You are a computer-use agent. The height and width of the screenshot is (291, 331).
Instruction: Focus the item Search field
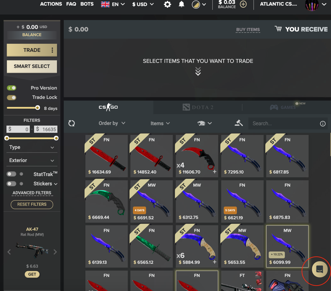coord(288,124)
